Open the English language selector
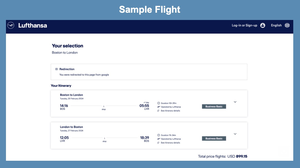 (x=276, y=25)
